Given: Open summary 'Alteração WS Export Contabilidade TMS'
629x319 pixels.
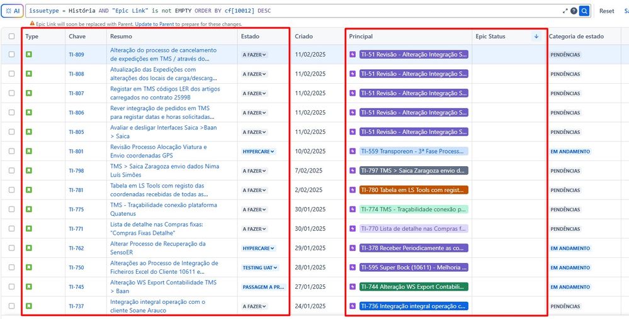Looking at the screenshot, I should coord(163,286).
